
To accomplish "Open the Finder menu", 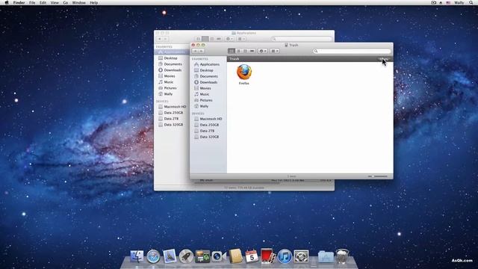I will [19, 2].
